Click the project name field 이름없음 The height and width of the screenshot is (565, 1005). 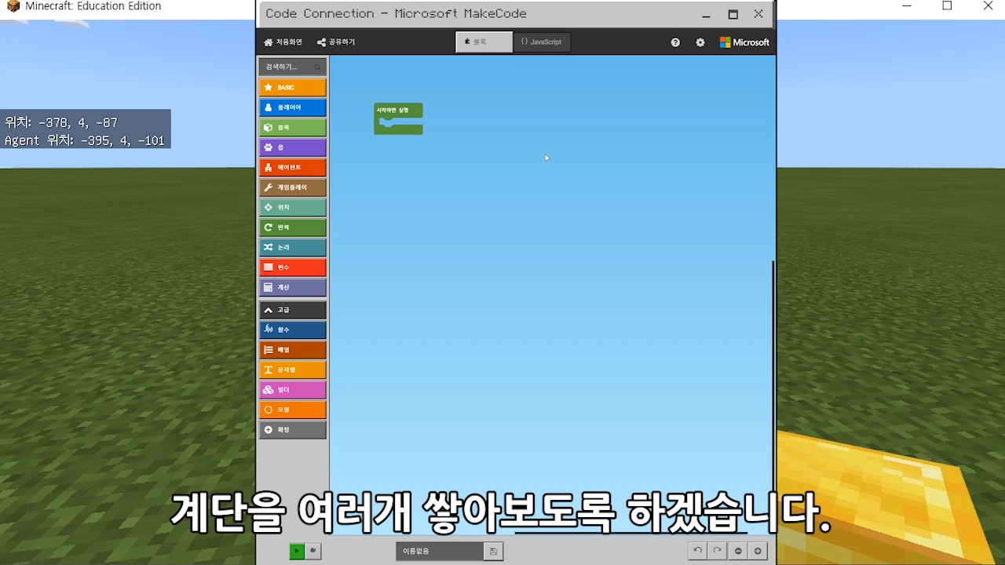pos(440,552)
